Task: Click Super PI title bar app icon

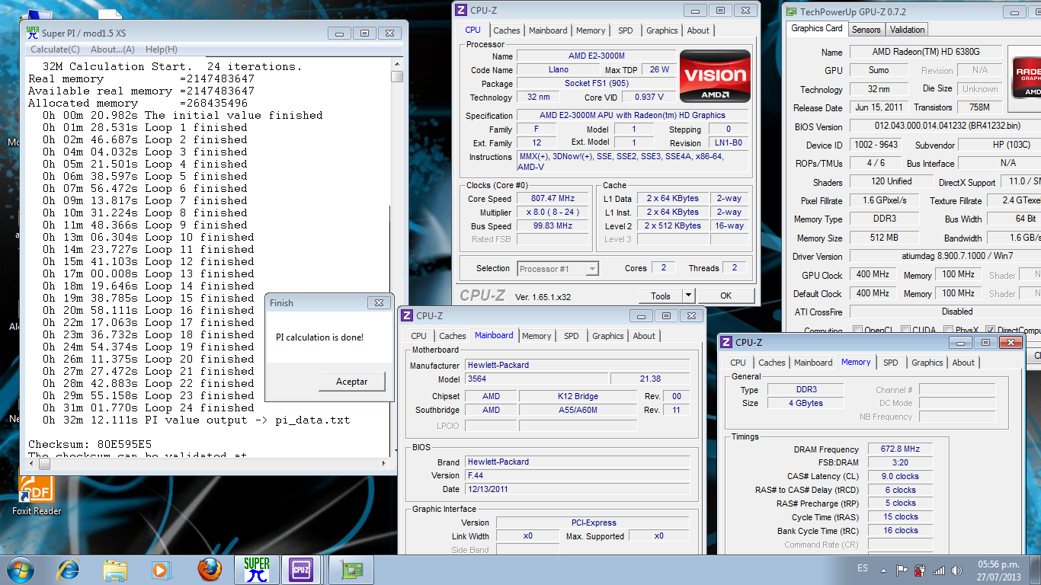Action: tap(33, 32)
